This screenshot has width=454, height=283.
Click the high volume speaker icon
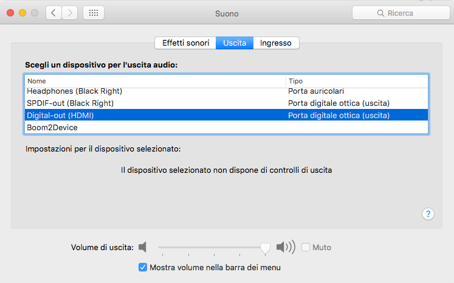point(285,247)
